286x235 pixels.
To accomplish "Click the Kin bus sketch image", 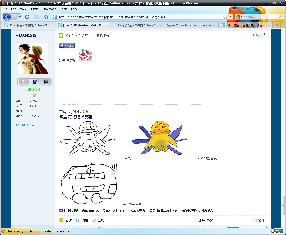I will [x=89, y=183].
